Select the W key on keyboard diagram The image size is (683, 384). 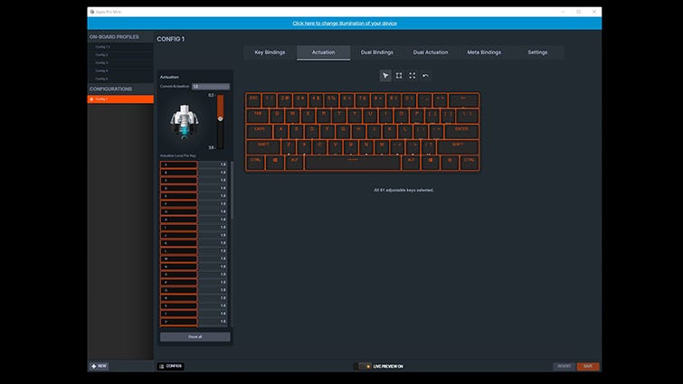tap(293, 117)
